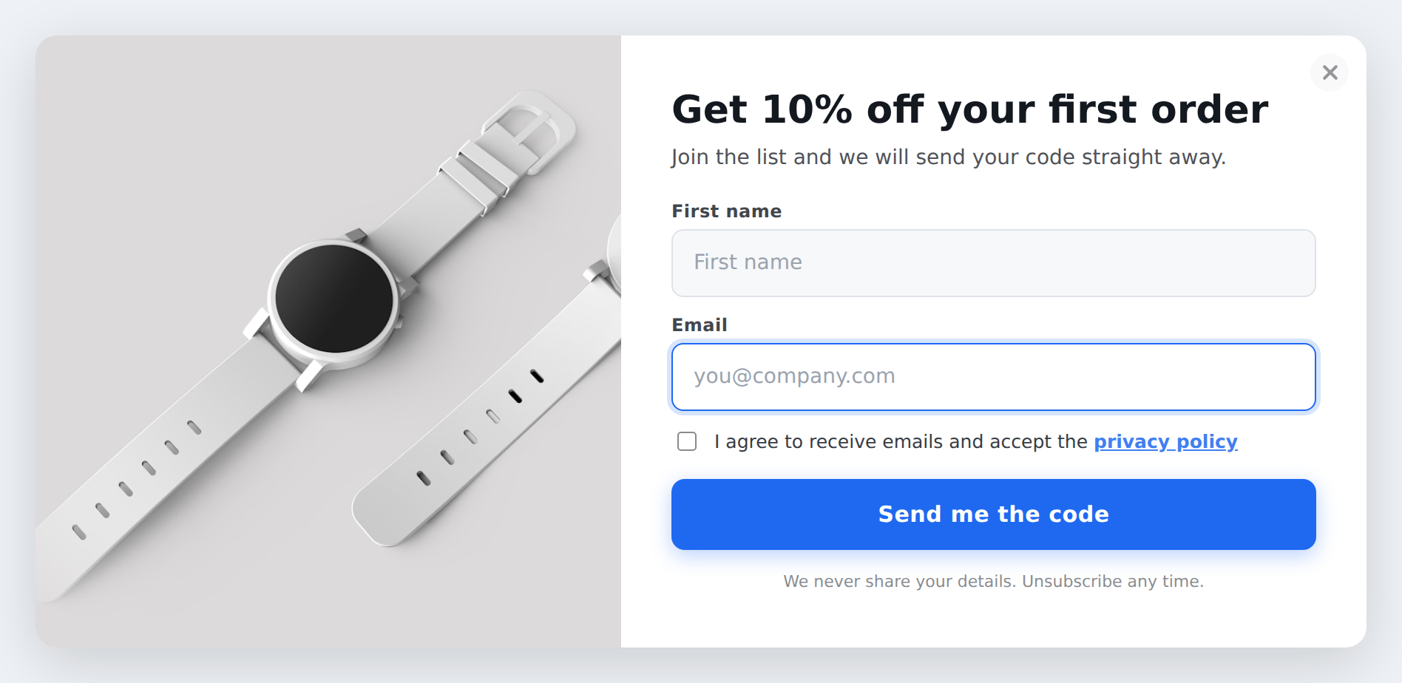1402x683 pixels.
Task: Click the second watch strap with black holes
Action: tap(488, 414)
